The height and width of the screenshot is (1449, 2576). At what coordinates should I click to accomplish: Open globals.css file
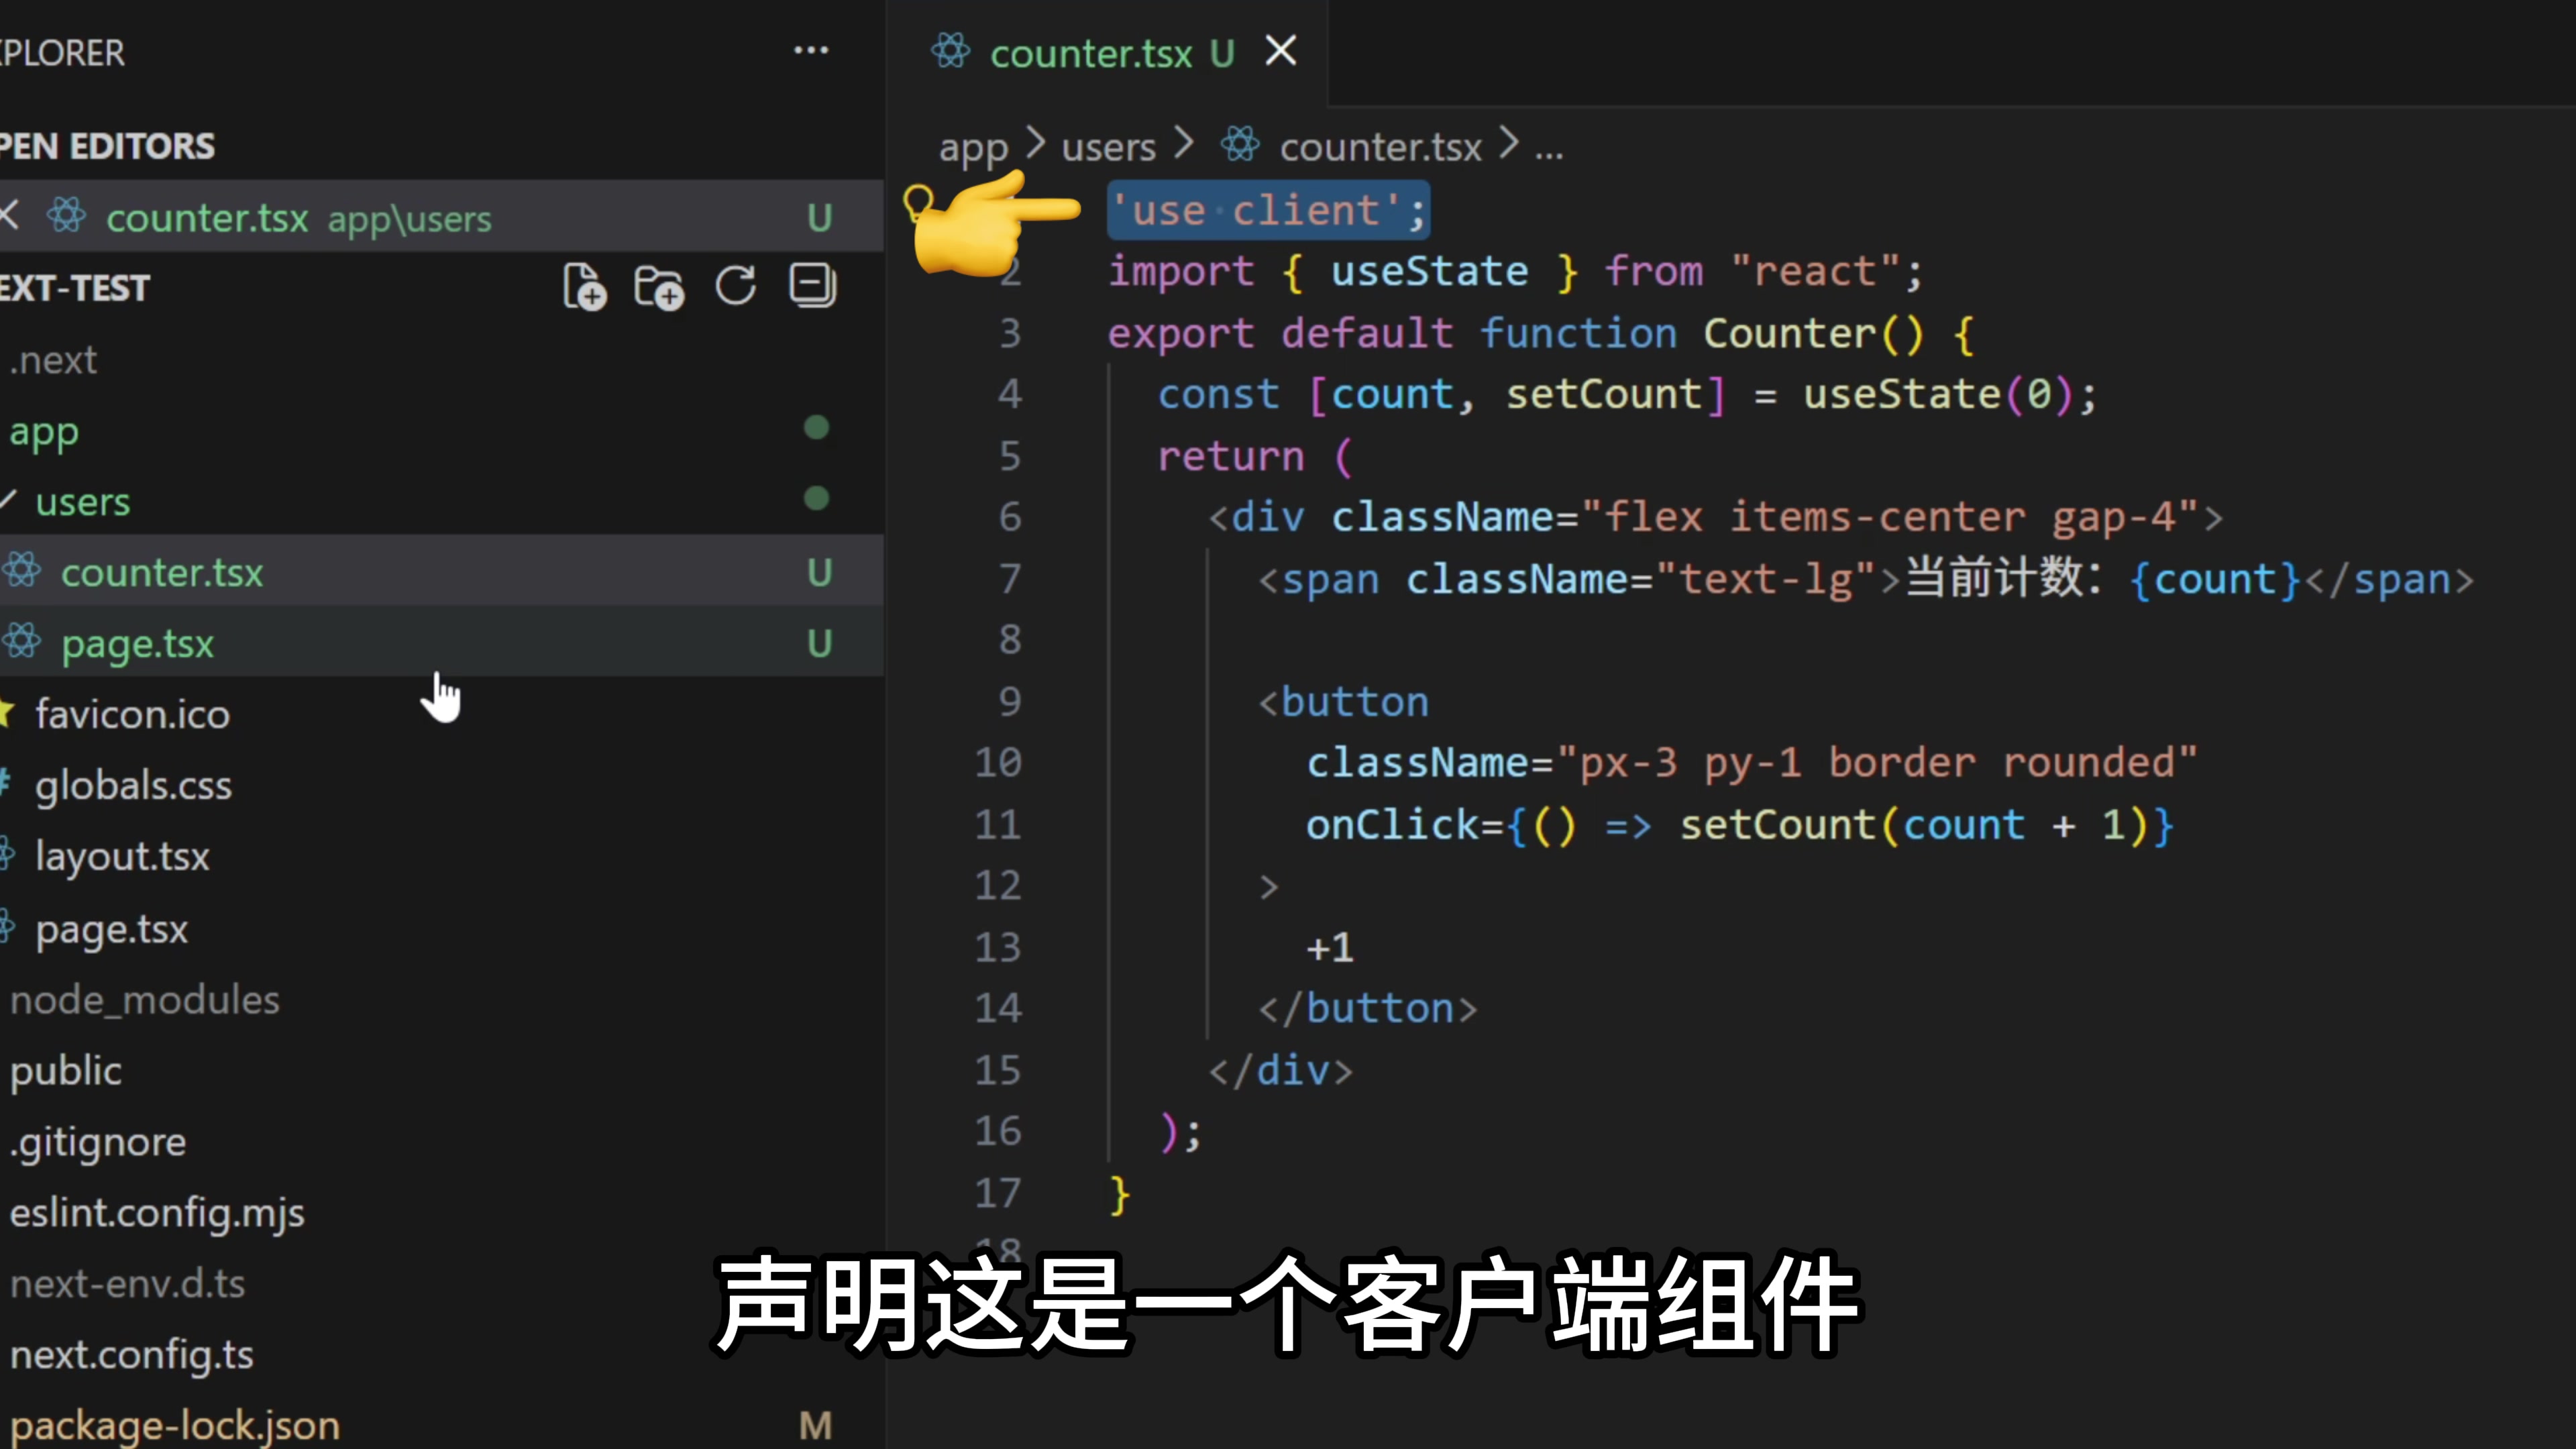click(133, 785)
